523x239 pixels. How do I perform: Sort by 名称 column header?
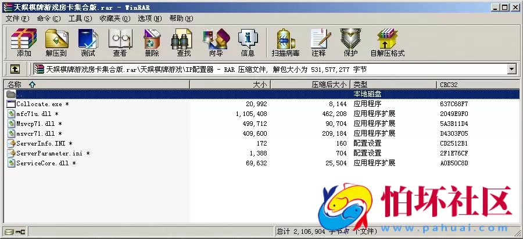(x=96, y=85)
